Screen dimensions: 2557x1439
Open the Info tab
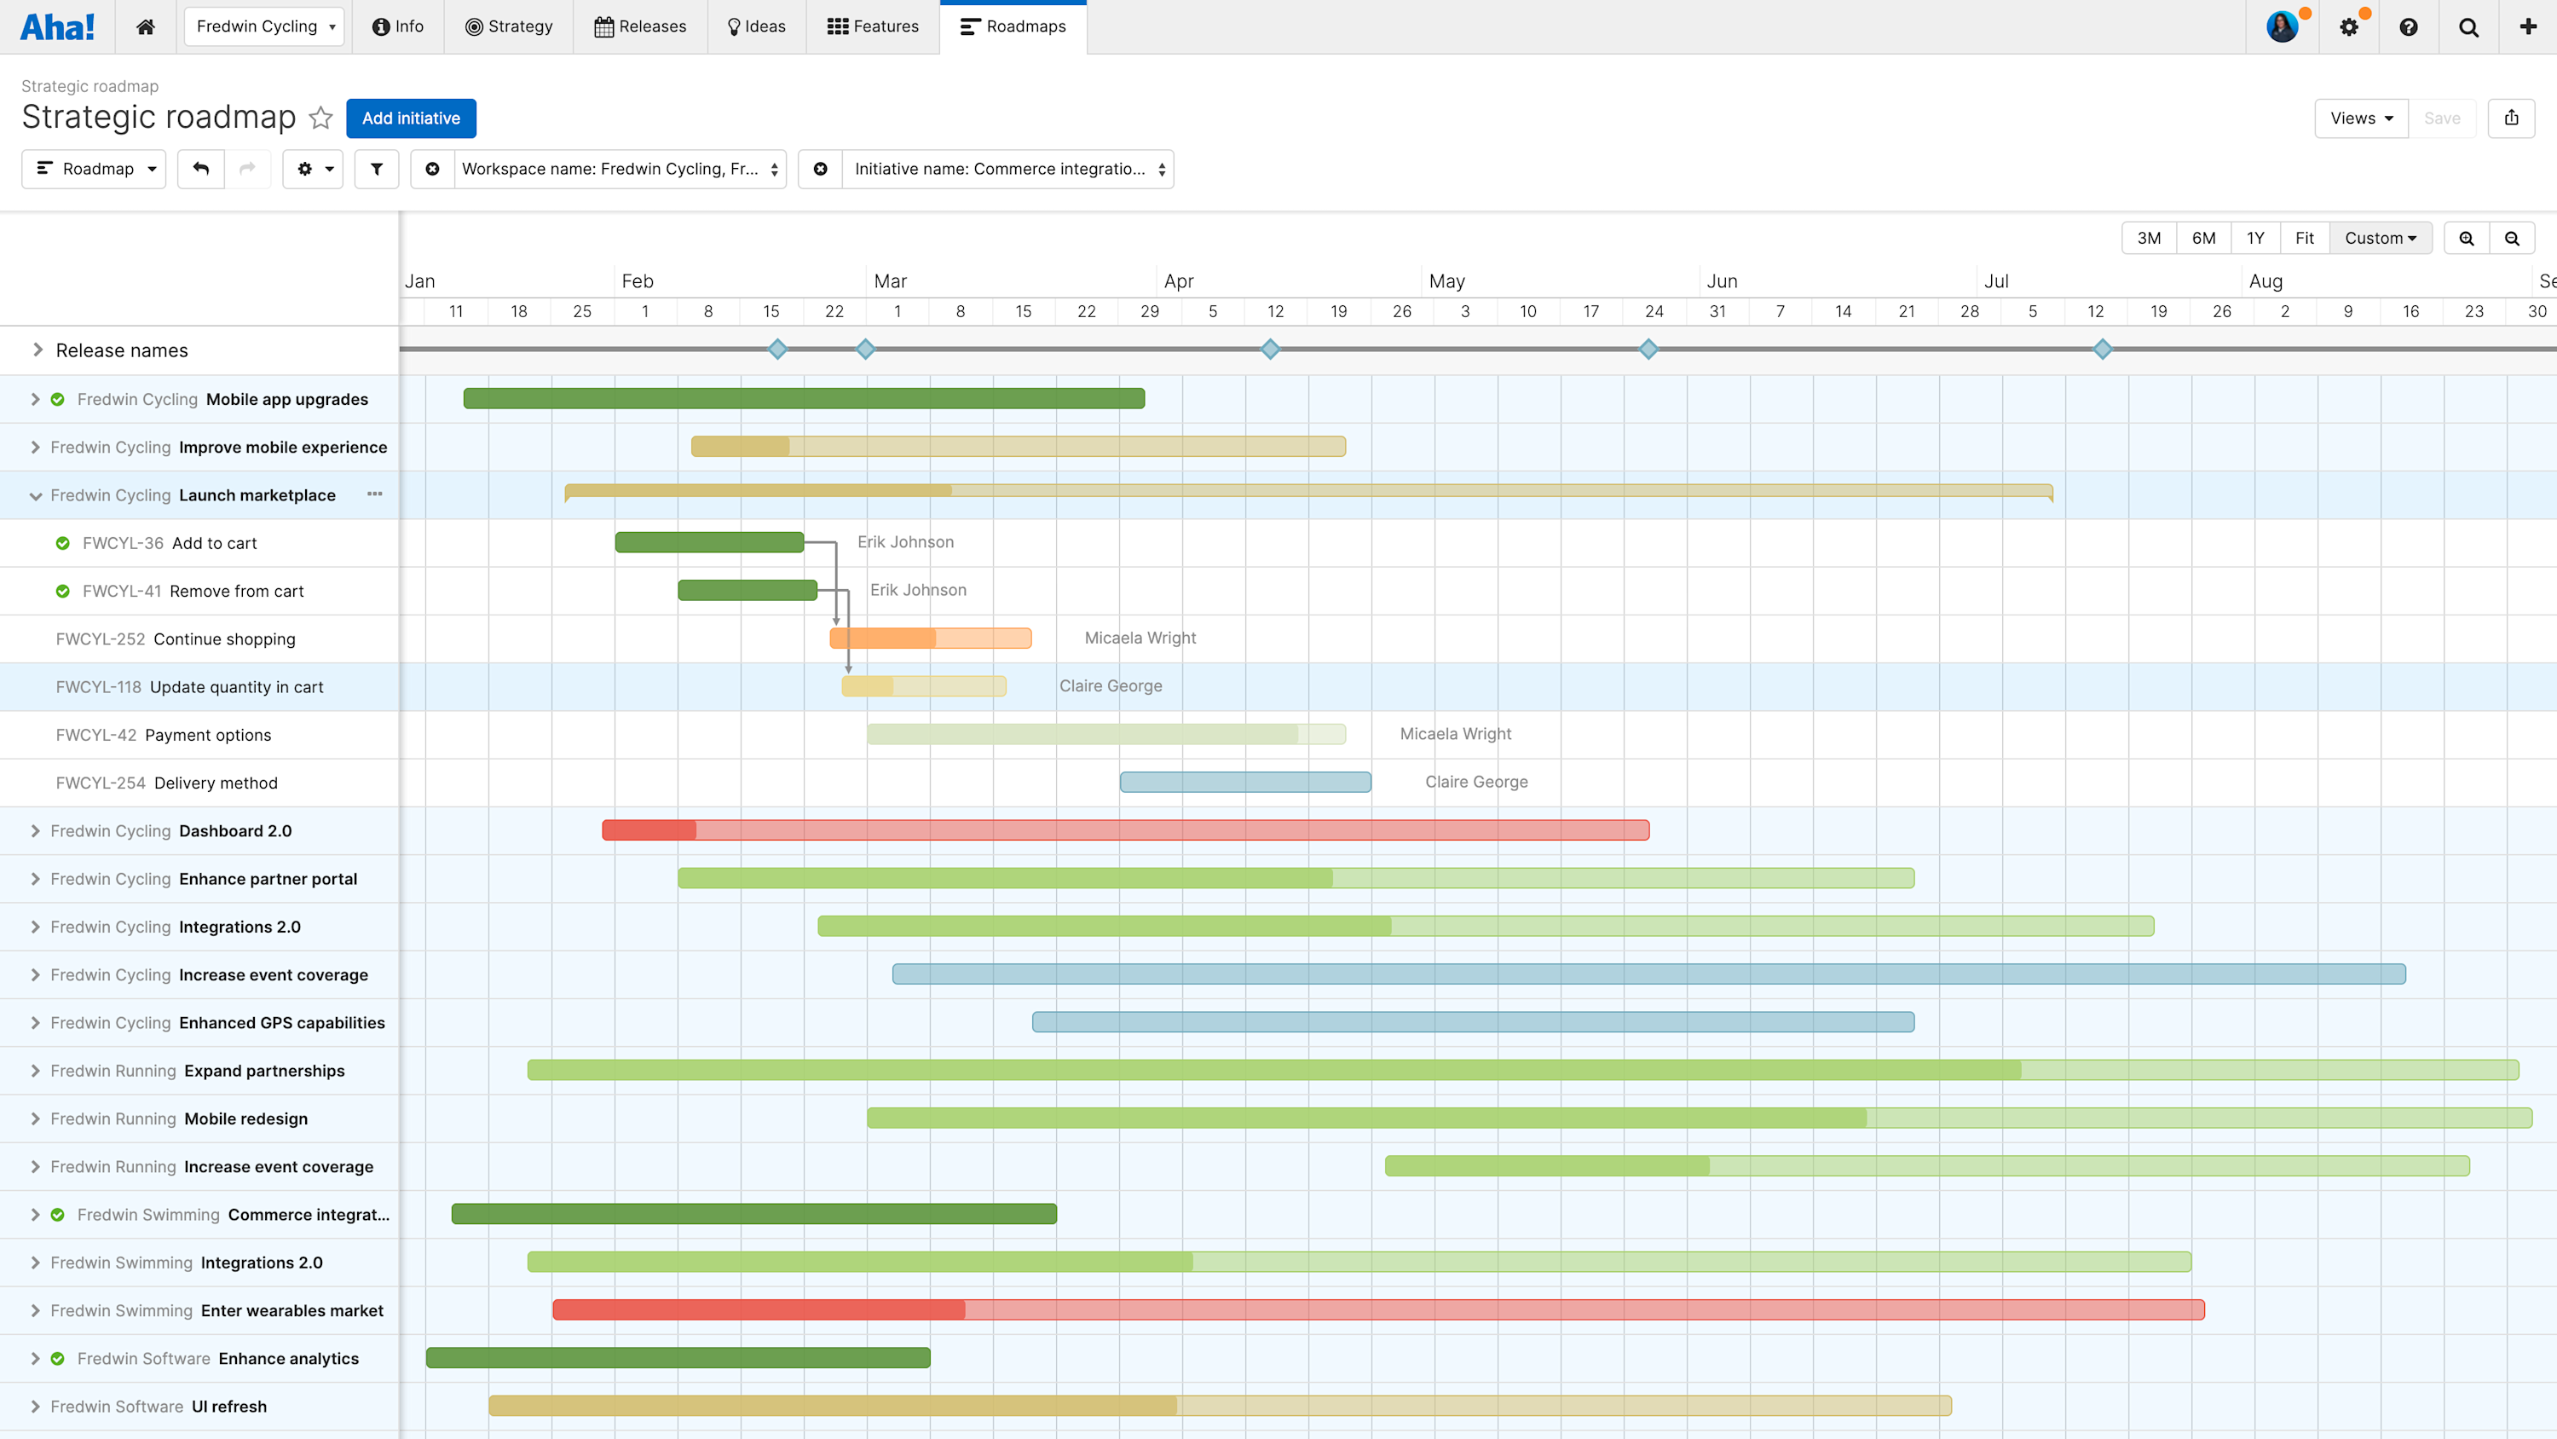(398, 26)
